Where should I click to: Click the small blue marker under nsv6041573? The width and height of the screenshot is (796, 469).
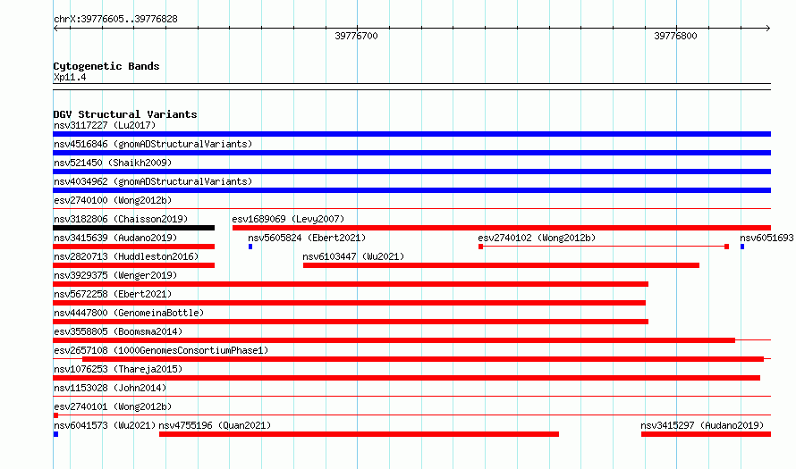coord(55,434)
